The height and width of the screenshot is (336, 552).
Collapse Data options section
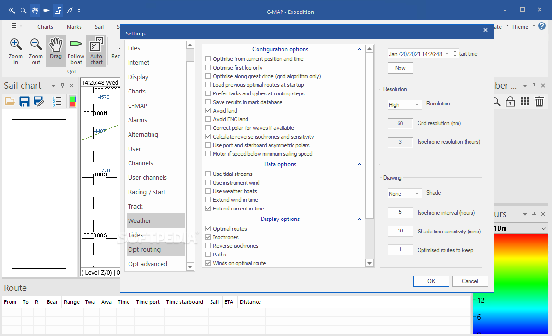click(x=359, y=164)
